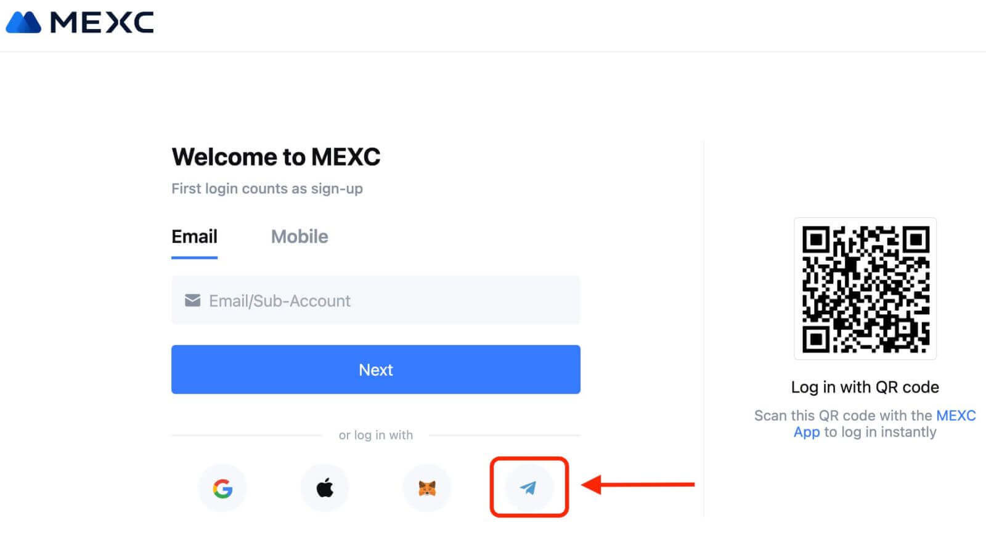
Task: Click the envelope icon inside the email field
Action: coord(192,300)
